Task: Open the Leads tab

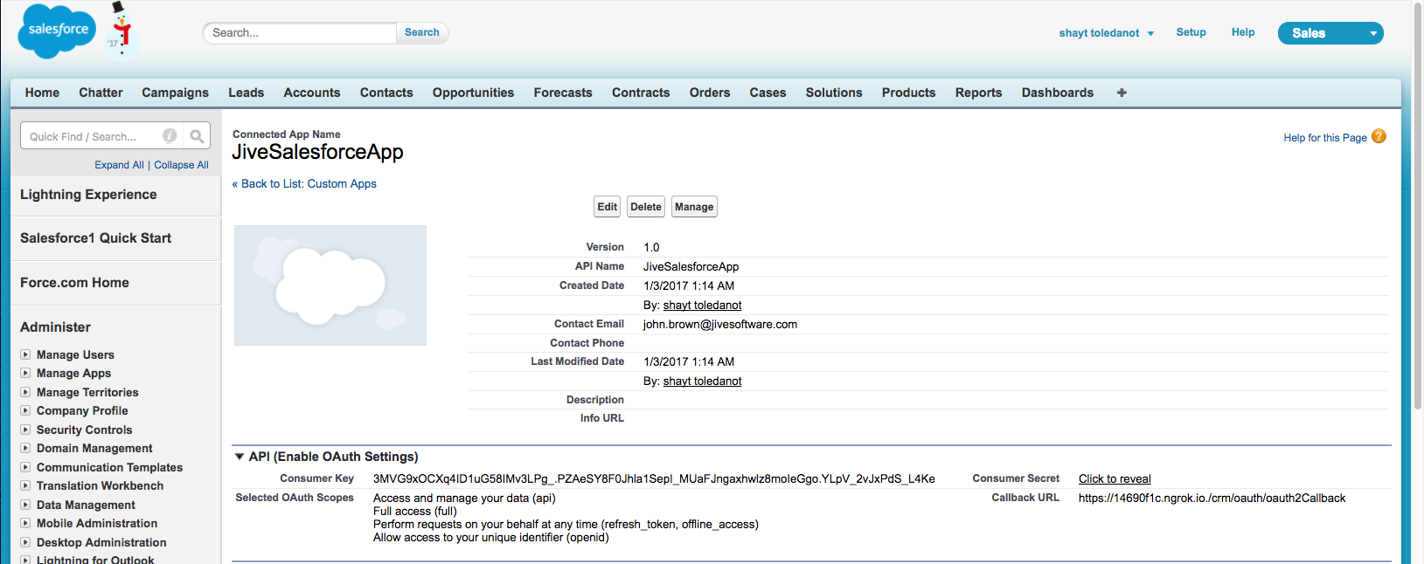Action: [x=246, y=93]
